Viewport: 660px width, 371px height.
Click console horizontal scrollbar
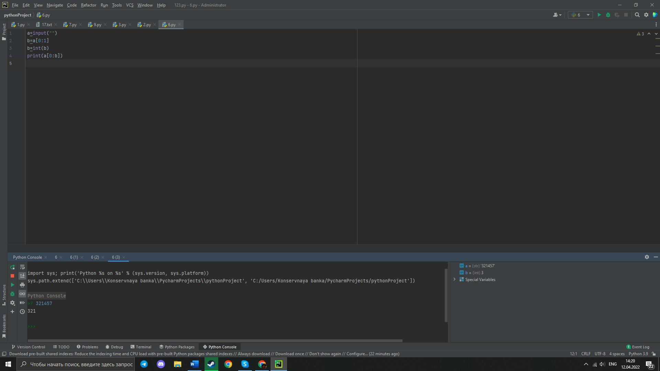coord(215,341)
